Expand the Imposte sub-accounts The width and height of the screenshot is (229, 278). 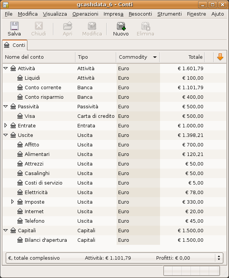pyautogui.click(x=13, y=202)
